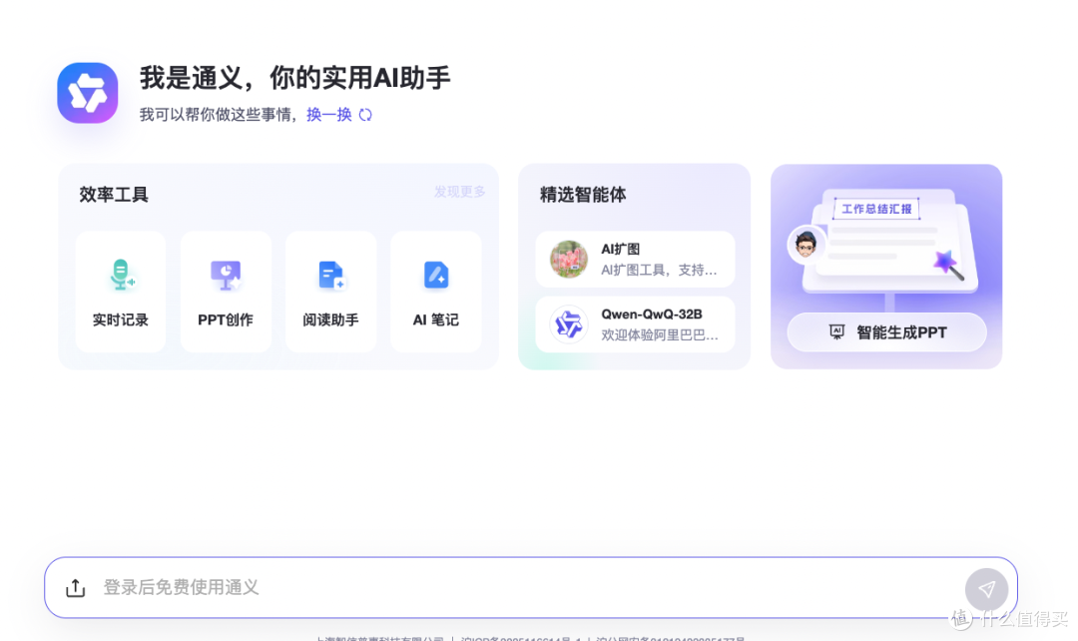Screen dimensions: 1078x641
Task: Open 发现更多 in the 效率工具 panel
Action: click(x=459, y=192)
